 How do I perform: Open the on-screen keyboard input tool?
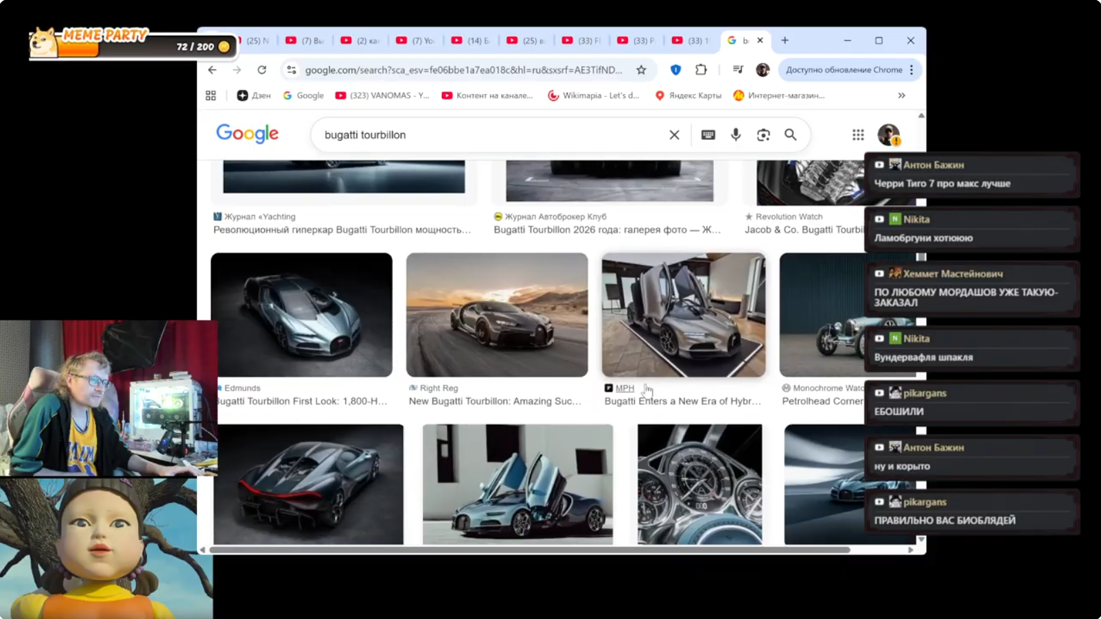tap(708, 135)
